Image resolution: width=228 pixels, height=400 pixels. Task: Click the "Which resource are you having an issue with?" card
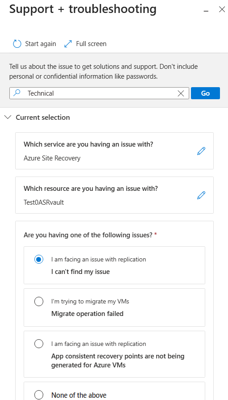114,195
